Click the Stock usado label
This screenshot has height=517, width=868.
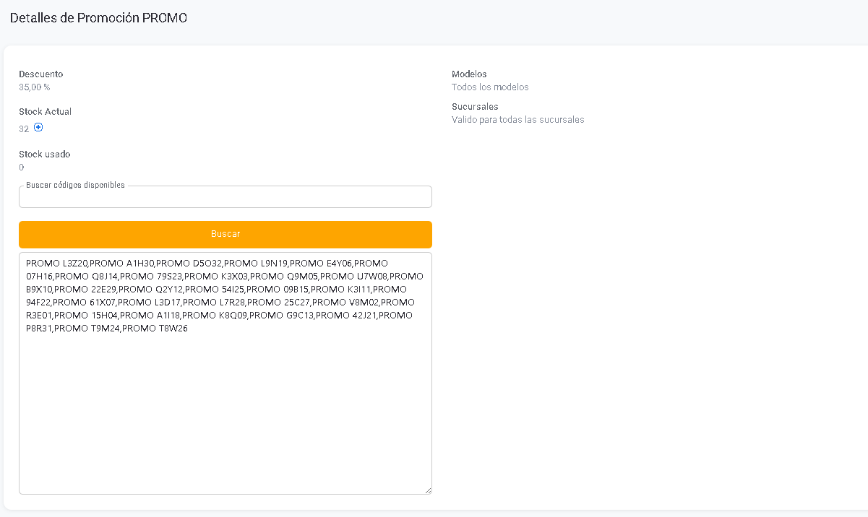click(44, 154)
